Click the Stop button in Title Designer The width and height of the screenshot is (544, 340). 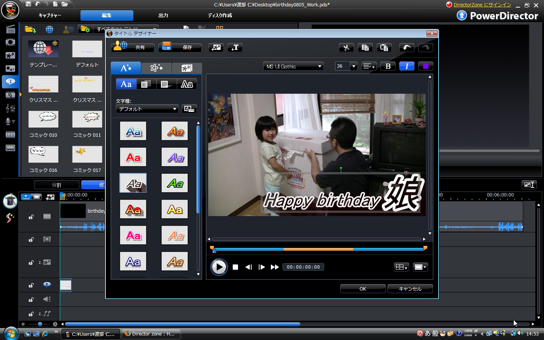235,267
